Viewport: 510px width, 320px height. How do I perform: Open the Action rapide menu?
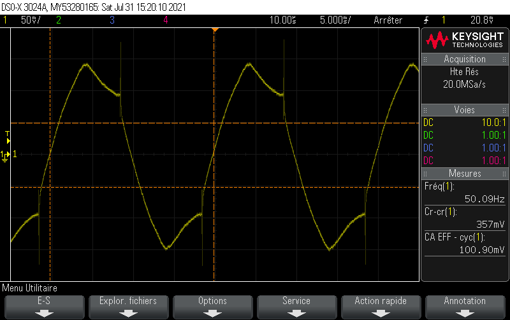pos(381,306)
